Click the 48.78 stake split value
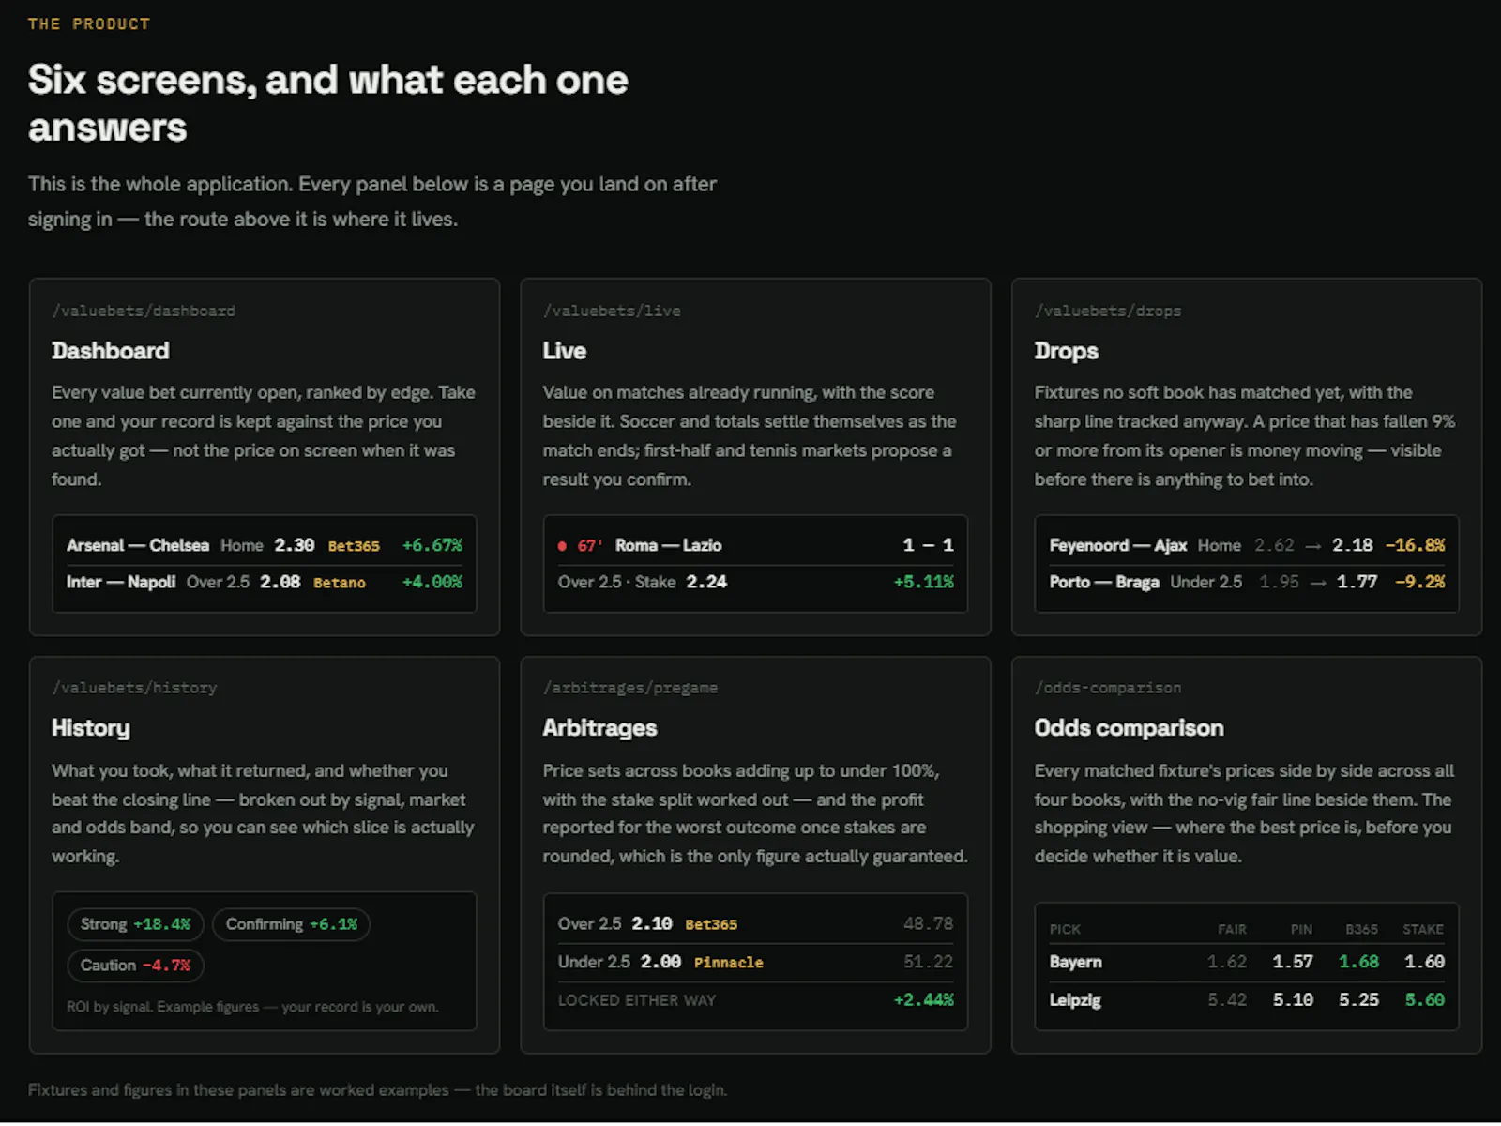Viewport: 1501px width, 1126px height. click(929, 924)
